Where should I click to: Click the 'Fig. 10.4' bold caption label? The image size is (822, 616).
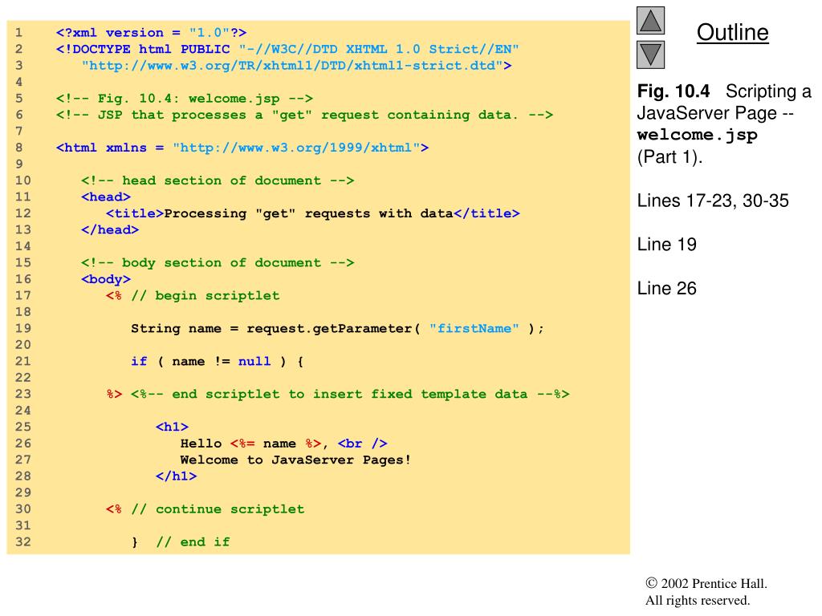coord(673,91)
